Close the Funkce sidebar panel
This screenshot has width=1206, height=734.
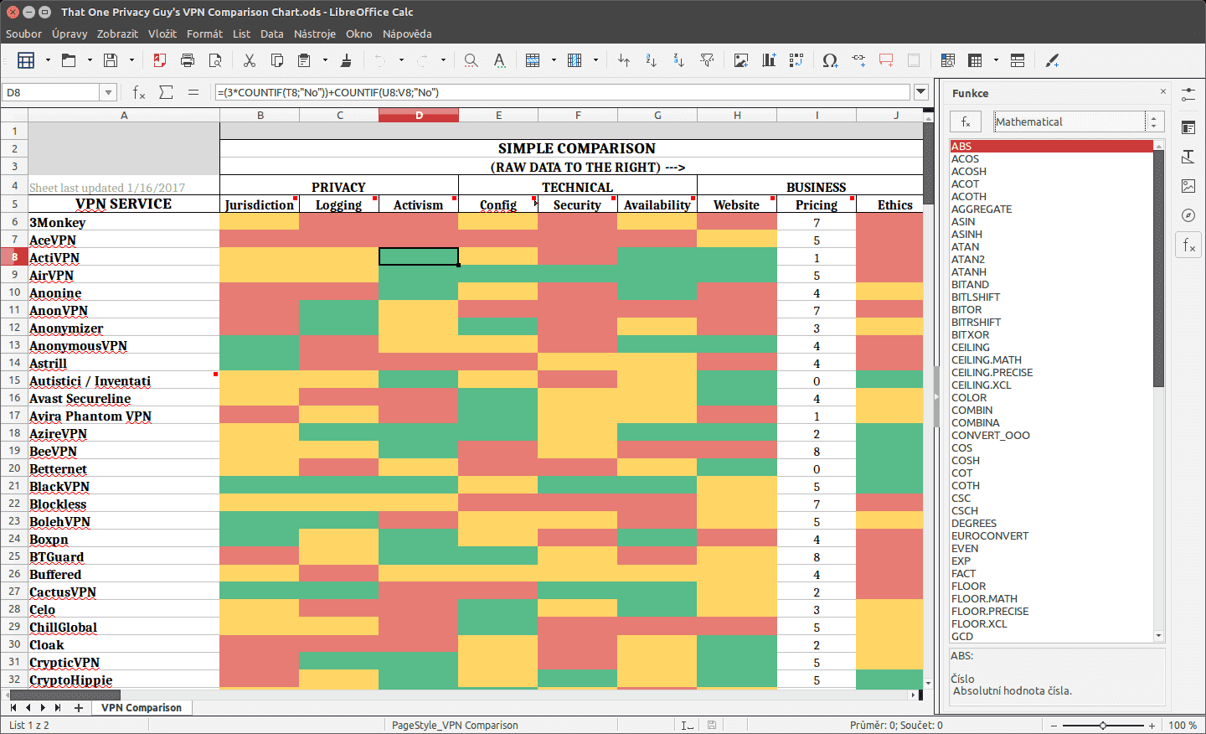coord(1162,91)
